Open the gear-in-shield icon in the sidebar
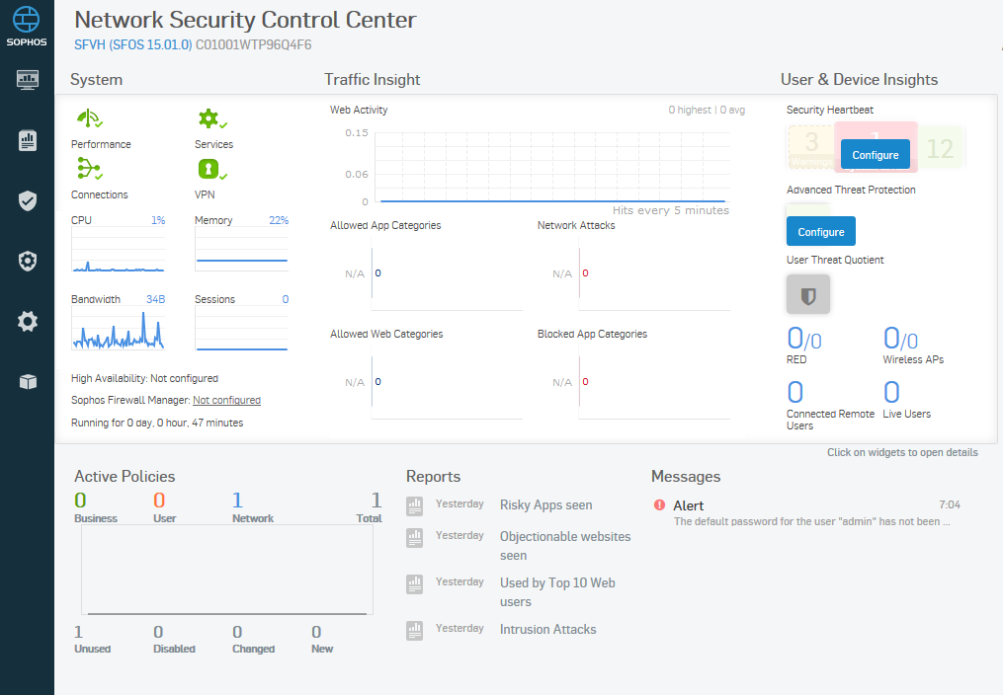The image size is (1003, 695). click(28, 261)
